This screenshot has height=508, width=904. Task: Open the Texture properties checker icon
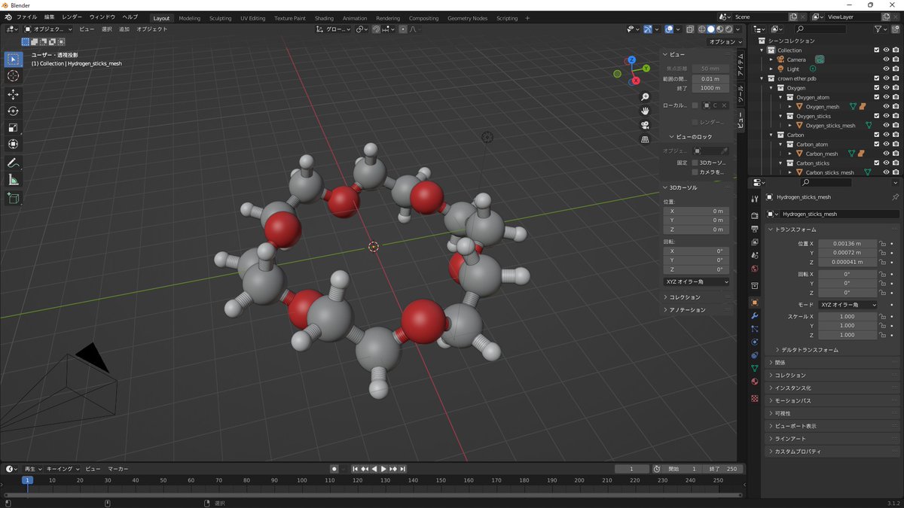[756, 398]
